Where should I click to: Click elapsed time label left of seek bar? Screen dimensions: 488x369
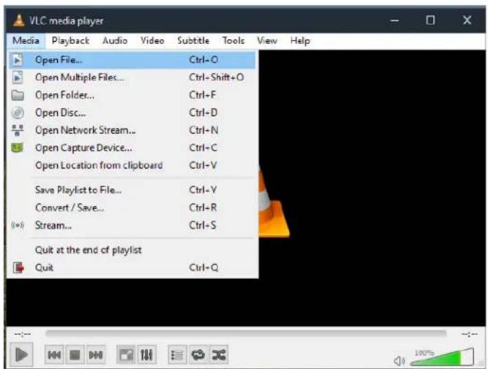pyautogui.click(x=23, y=334)
